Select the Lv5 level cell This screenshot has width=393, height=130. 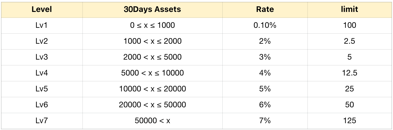[x=42, y=89]
